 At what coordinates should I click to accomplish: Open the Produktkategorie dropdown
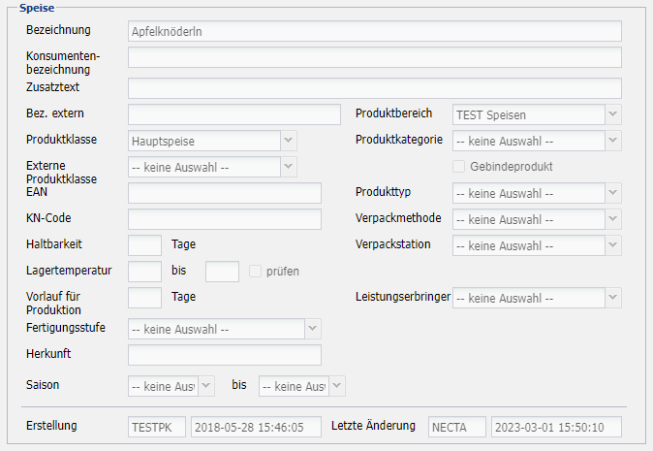[x=536, y=141]
